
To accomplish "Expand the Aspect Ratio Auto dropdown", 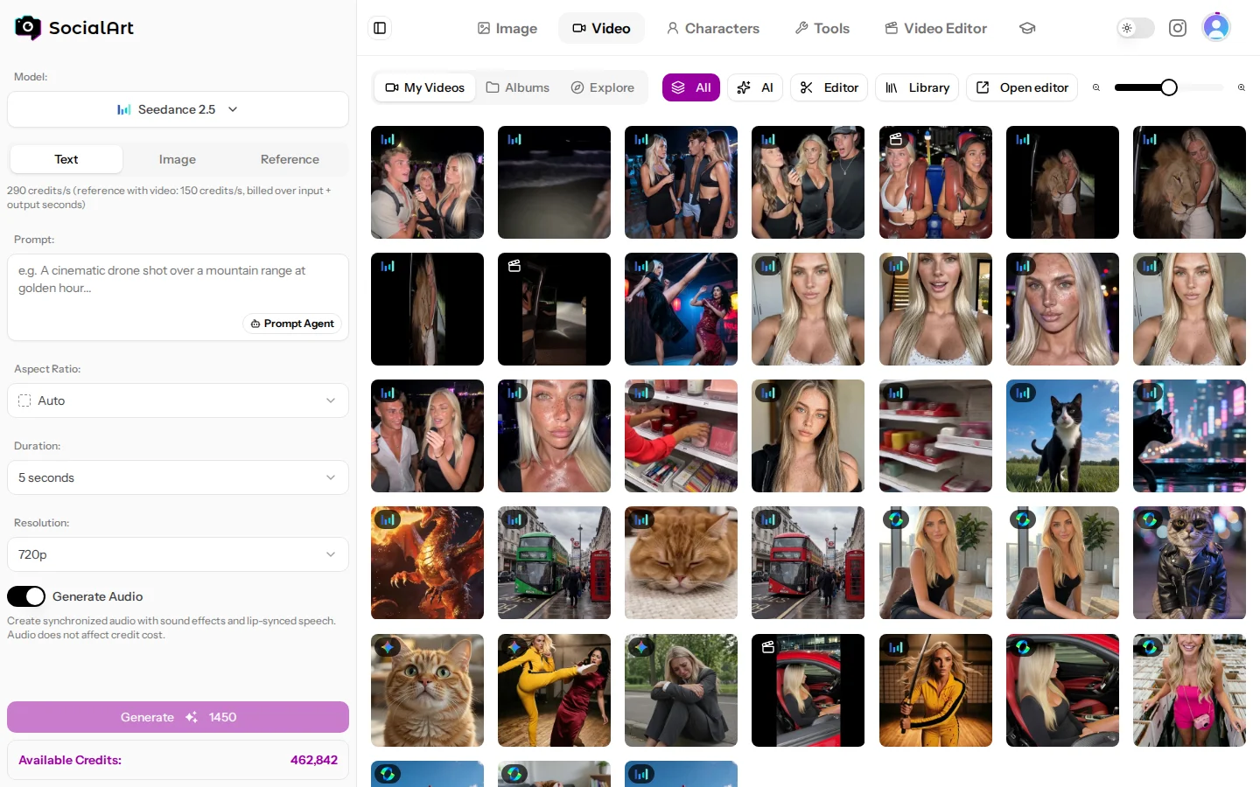I will (178, 400).
